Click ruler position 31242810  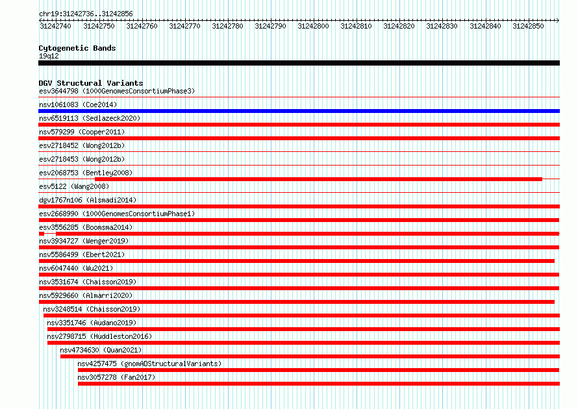[356, 26]
